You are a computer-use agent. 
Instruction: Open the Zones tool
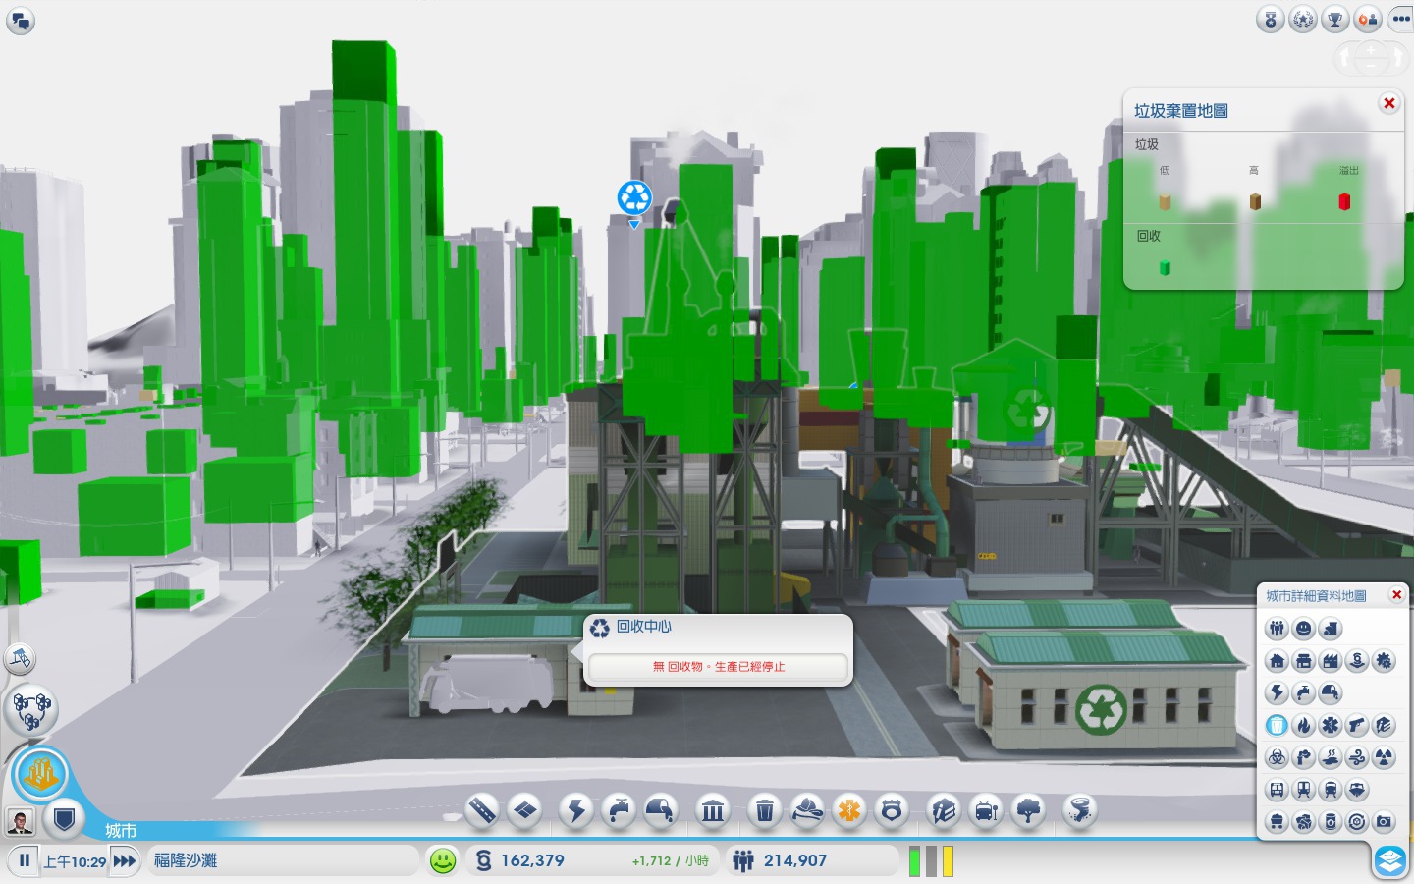525,810
